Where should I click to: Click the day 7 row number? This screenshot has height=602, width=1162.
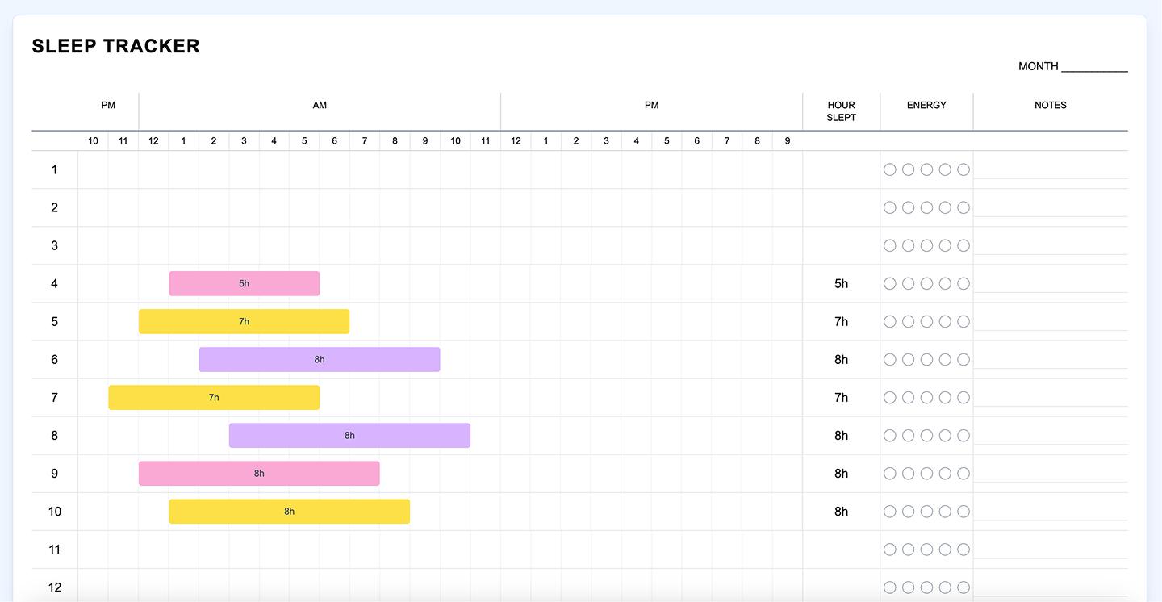[55, 397]
